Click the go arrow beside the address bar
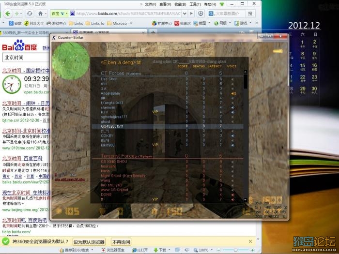Screen dimensions: 339x254 click(191, 14)
